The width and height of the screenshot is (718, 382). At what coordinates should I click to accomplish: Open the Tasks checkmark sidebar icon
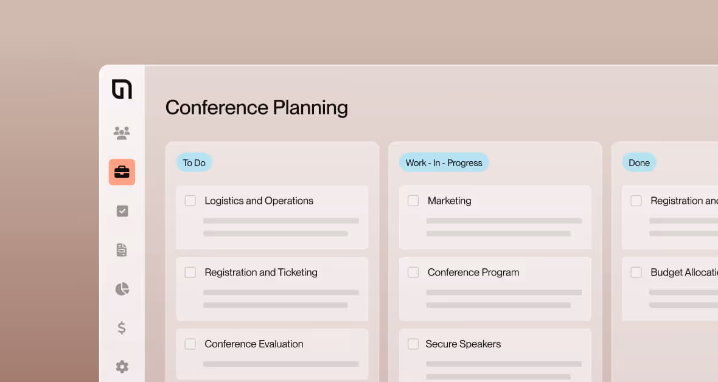coord(122,210)
